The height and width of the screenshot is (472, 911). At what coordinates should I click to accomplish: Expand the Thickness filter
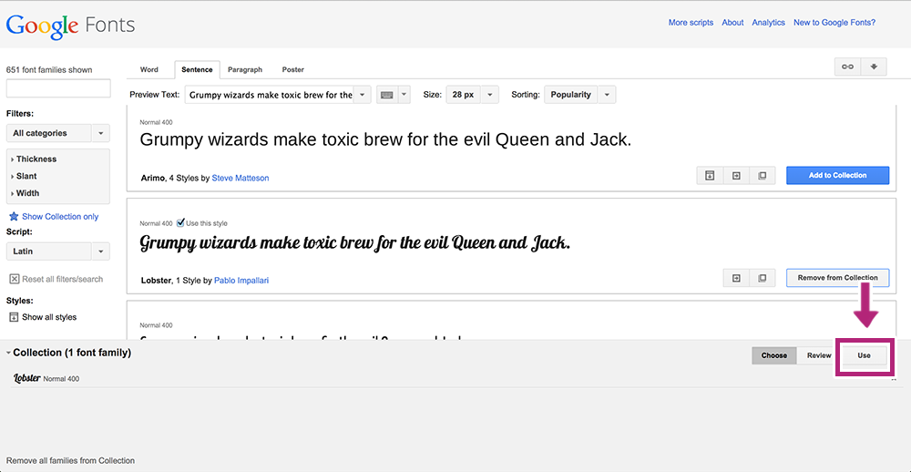coord(34,159)
